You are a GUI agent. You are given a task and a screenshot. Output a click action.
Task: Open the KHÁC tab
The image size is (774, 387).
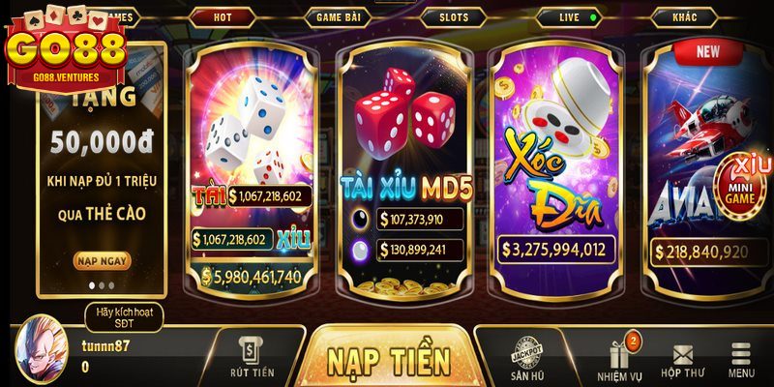tap(685, 17)
